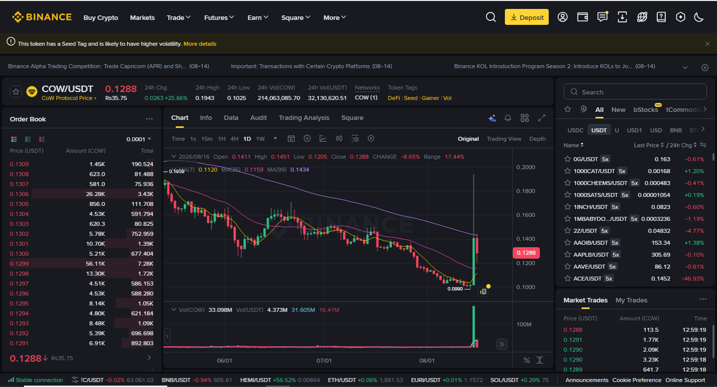Click the app download icon
Viewport: 717px width, 387px height.
[x=622, y=17]
